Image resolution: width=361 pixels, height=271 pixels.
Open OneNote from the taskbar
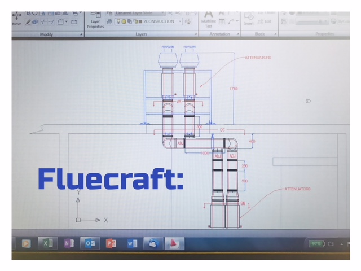point(69,243)
